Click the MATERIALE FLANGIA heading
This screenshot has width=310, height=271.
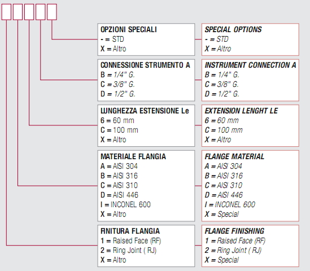point(133,156)
